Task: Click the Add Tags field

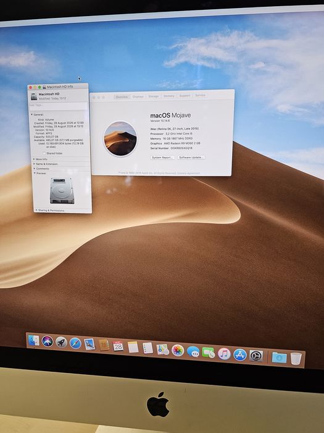Action: click(58, 105)
